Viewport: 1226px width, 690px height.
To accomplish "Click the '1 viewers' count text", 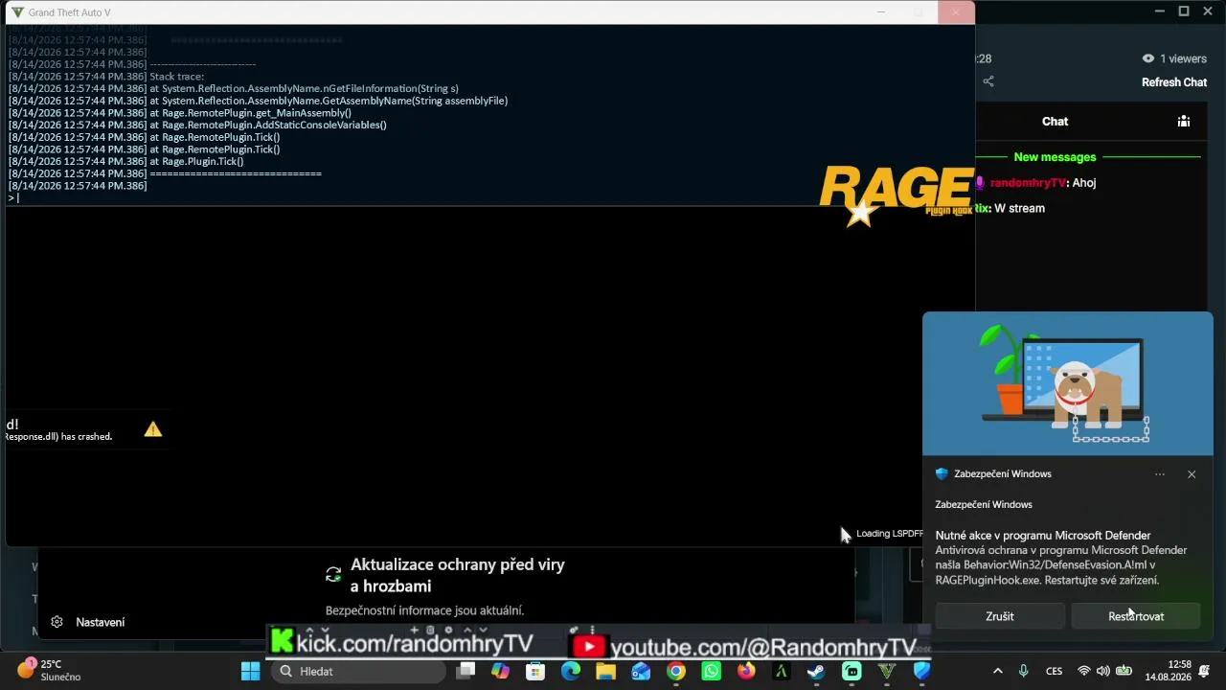I will pyautogui.click(x=1183, y=58).
